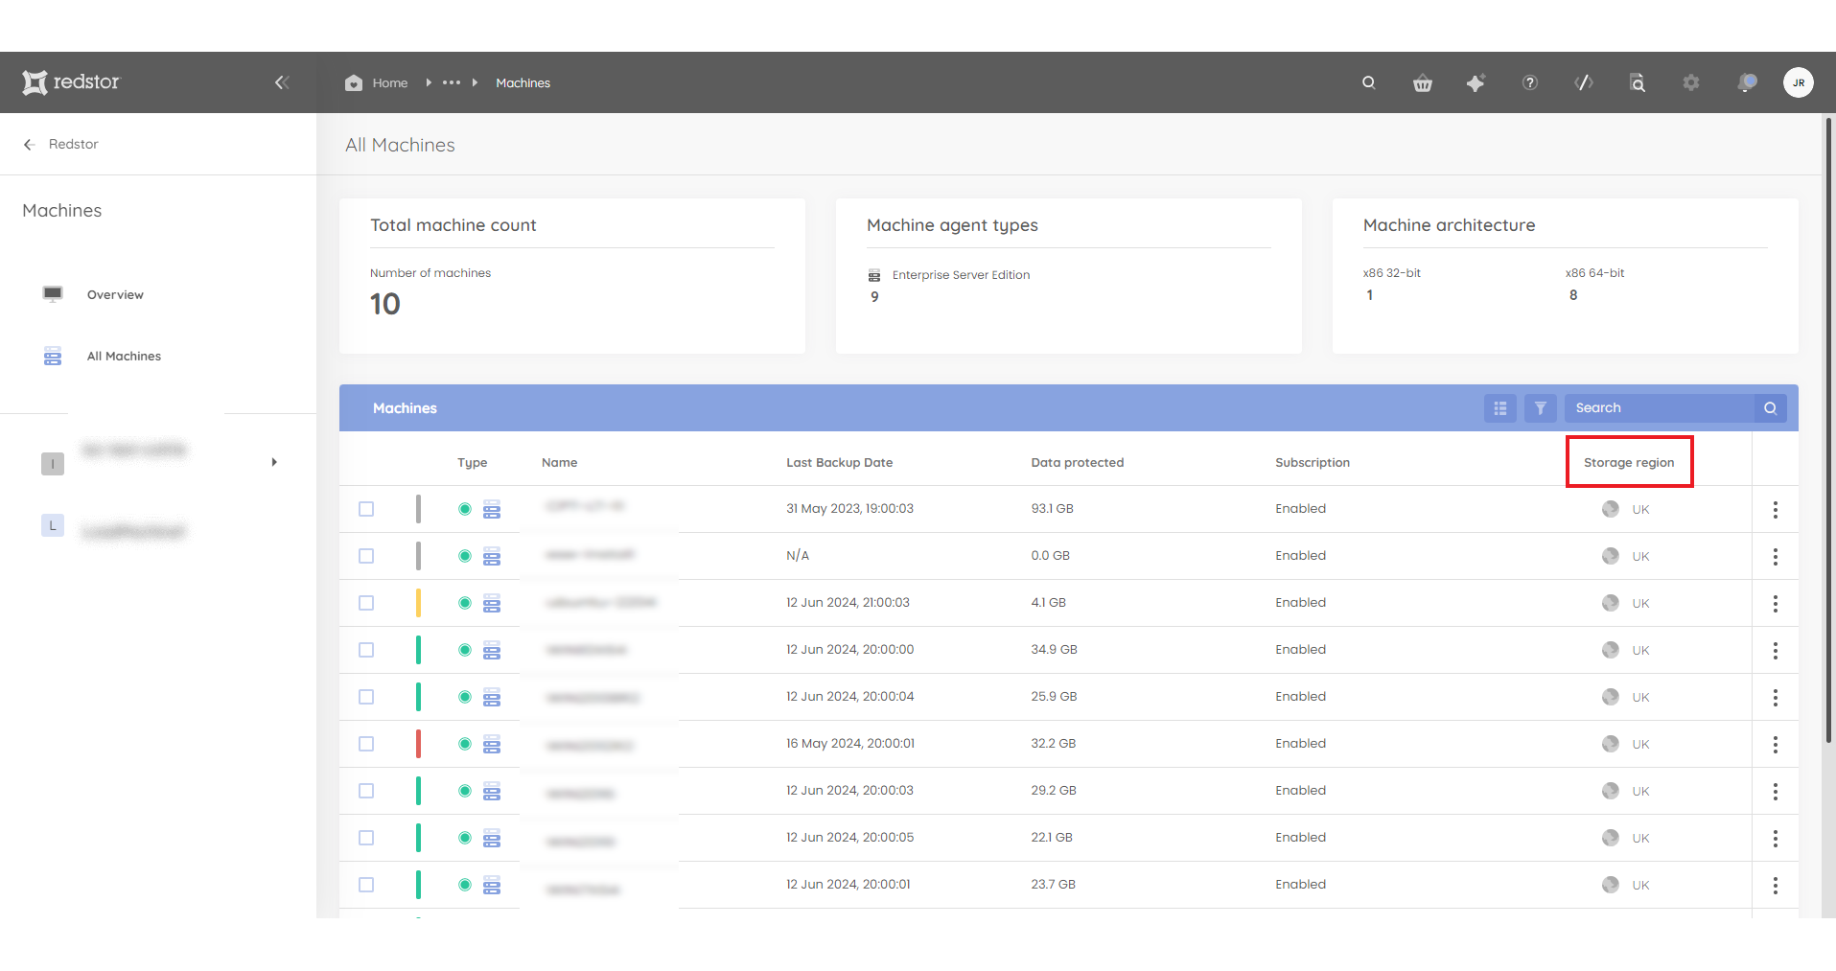Click the Machines breadcrumb link
1836x971 pixels.
click(523, 83)
